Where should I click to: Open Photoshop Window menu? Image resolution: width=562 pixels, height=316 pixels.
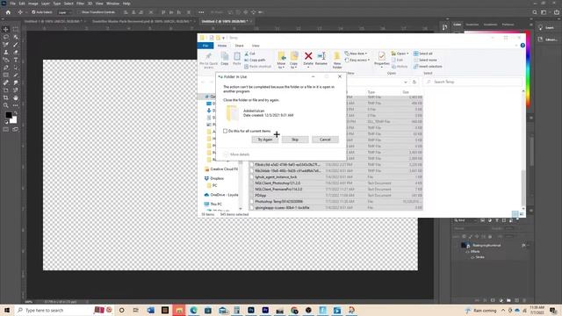pyautogui.click(x=112, y=4)
